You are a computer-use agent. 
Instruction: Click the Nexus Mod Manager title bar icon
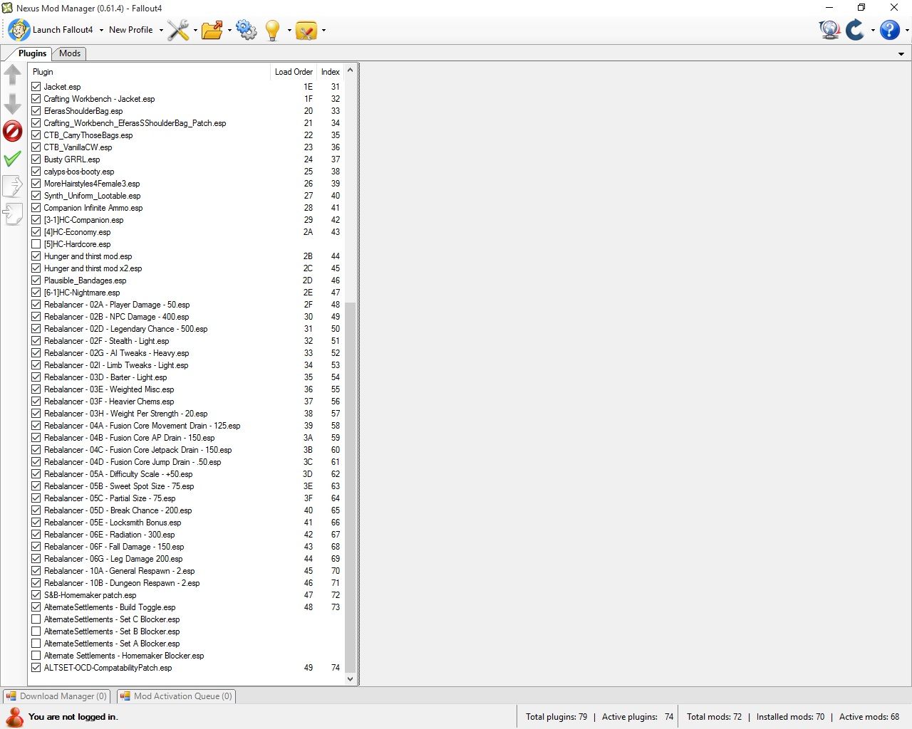pos(8,8)
